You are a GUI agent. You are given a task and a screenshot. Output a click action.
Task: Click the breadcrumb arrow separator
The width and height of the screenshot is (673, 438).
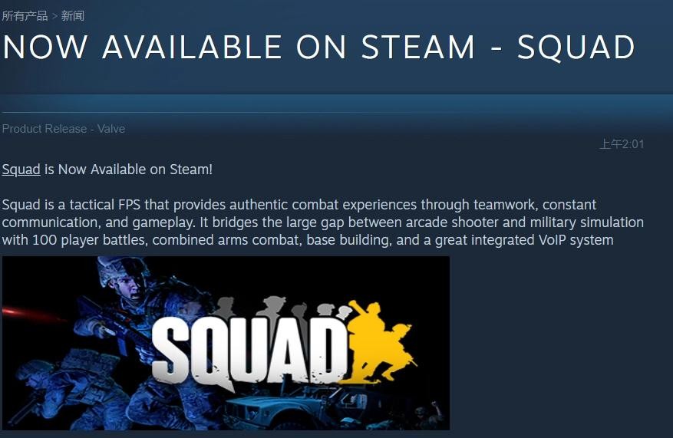tap(54, 16)
